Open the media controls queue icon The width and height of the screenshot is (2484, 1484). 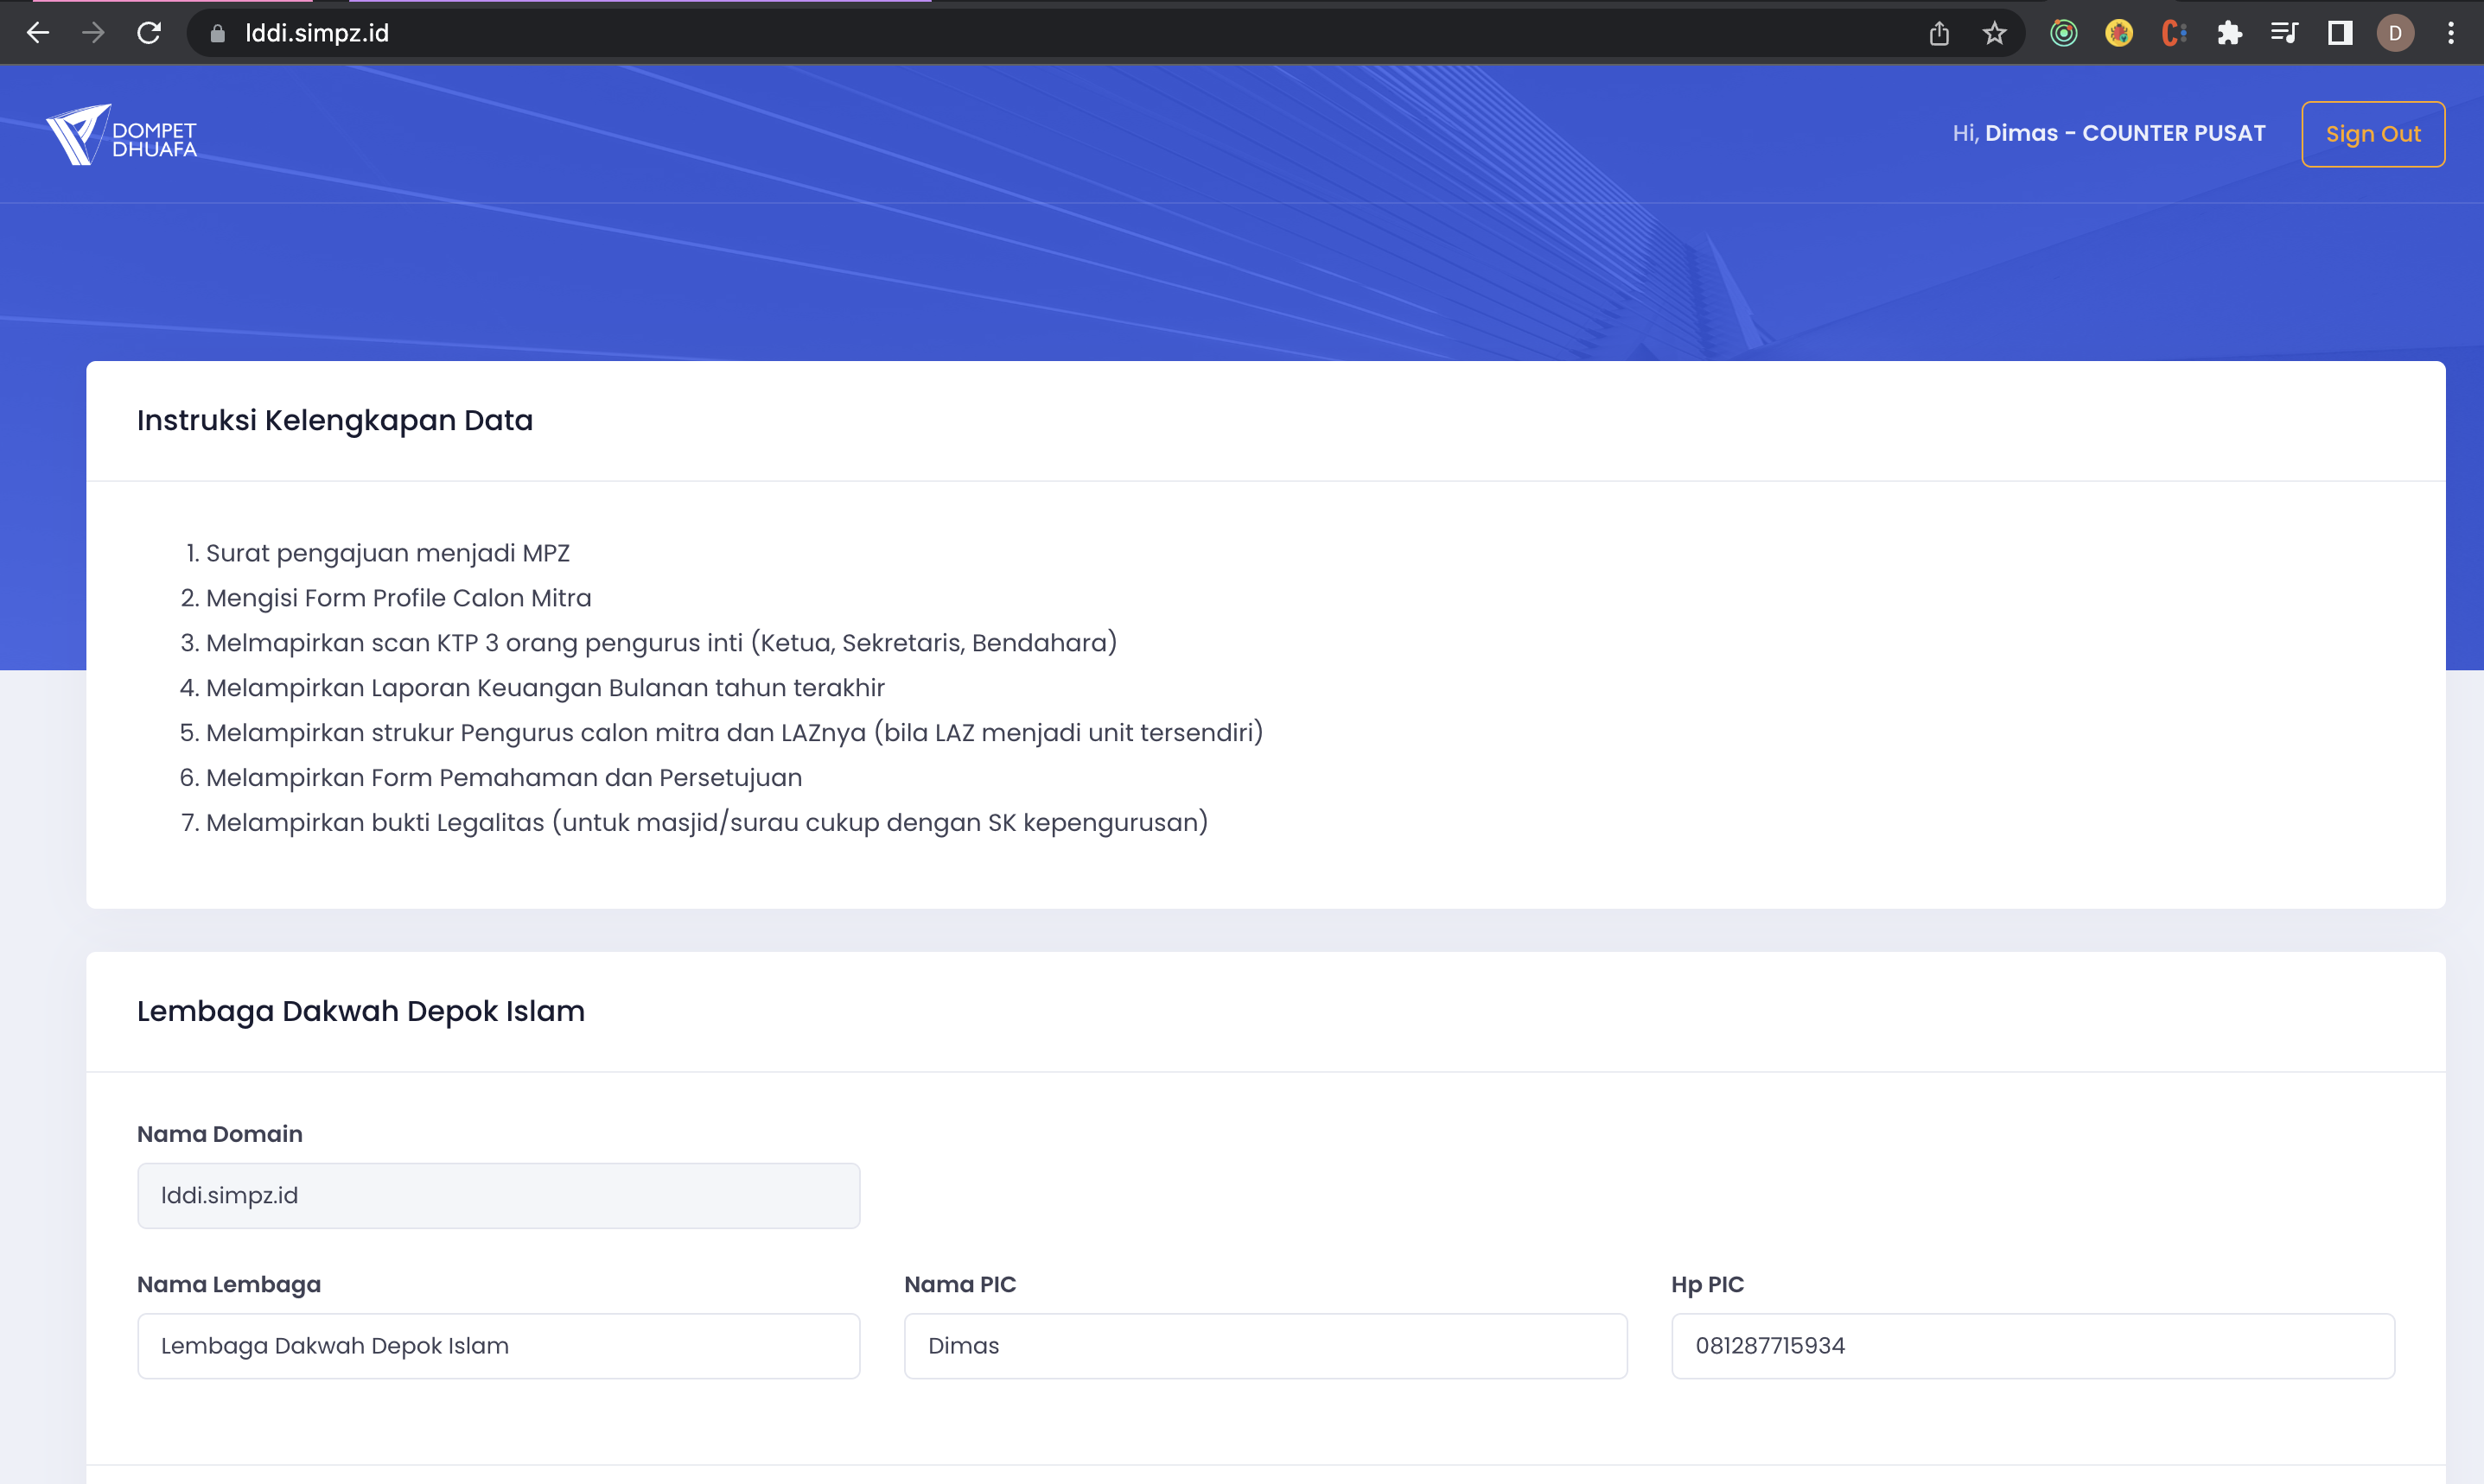click(x=2284, y=33)
